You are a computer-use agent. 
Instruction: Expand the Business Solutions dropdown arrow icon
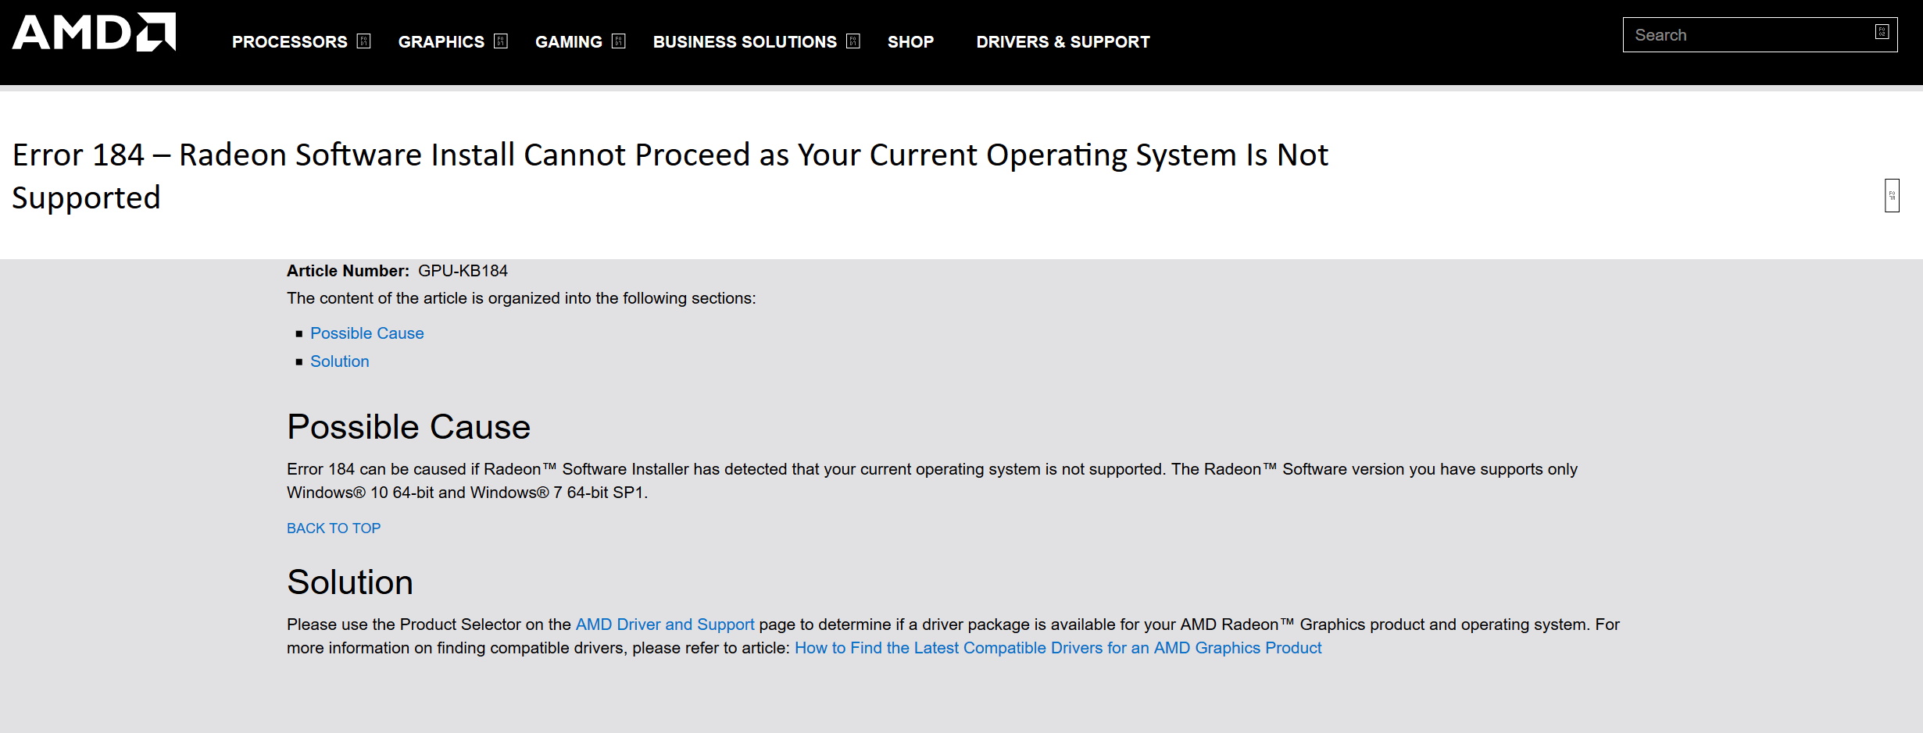853,41
